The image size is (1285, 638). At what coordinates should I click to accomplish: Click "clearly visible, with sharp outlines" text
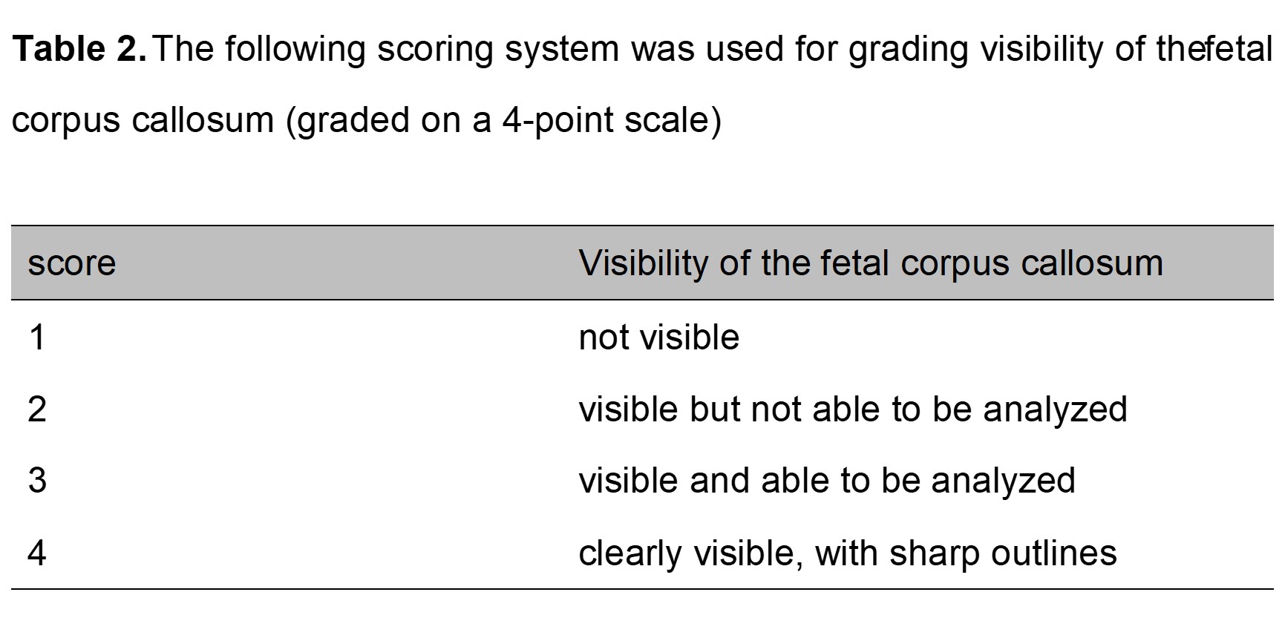(x=847, y=553)
